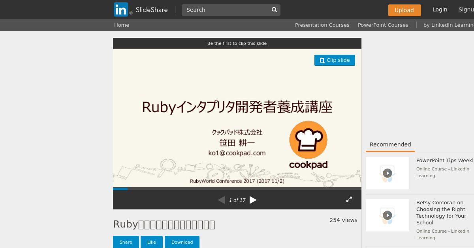474x248 pixels.
Task: Click the SlideShare brand text
Action: click(152, 10)
